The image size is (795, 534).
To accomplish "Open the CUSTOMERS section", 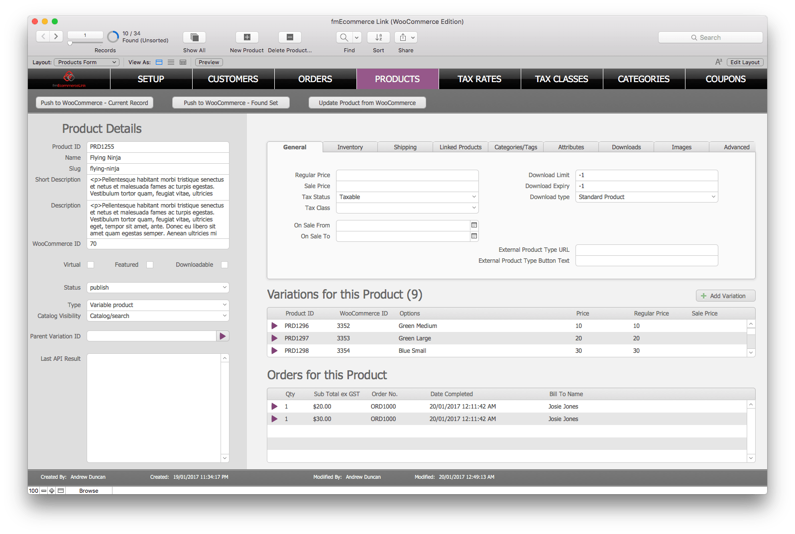I will [x=233, y=79].
